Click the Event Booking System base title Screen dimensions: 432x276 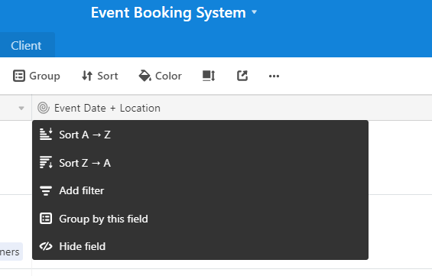pyautogui.click(x=168, y=13)
